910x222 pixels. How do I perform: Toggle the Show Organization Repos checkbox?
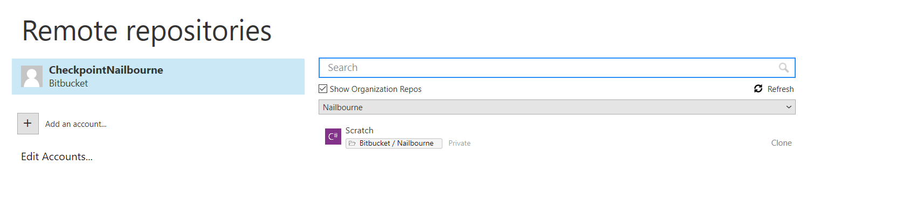[323, 89]
